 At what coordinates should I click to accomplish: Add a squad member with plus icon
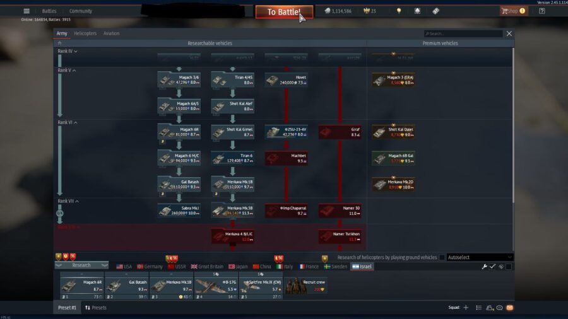click(x=466, y=308)
